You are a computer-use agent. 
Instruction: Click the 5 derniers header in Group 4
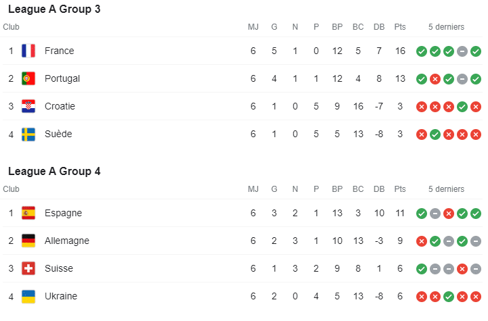coord(446,189)
